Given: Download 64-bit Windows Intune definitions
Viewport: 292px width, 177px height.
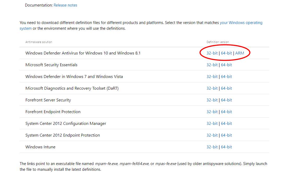Looking at the screenshot, I should (x=226, y=147).
